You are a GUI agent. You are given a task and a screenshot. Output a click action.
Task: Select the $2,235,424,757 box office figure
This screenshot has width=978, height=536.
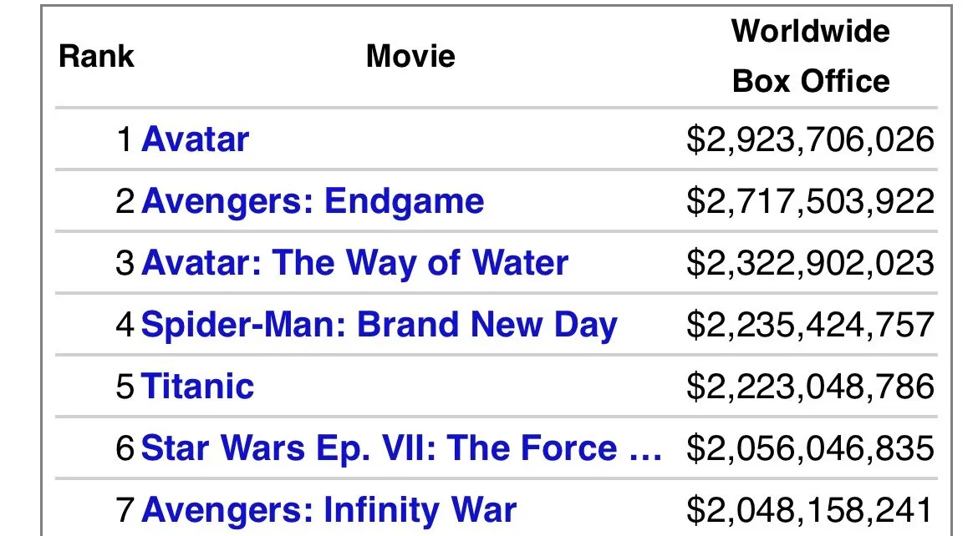click(x=810, y=325)
